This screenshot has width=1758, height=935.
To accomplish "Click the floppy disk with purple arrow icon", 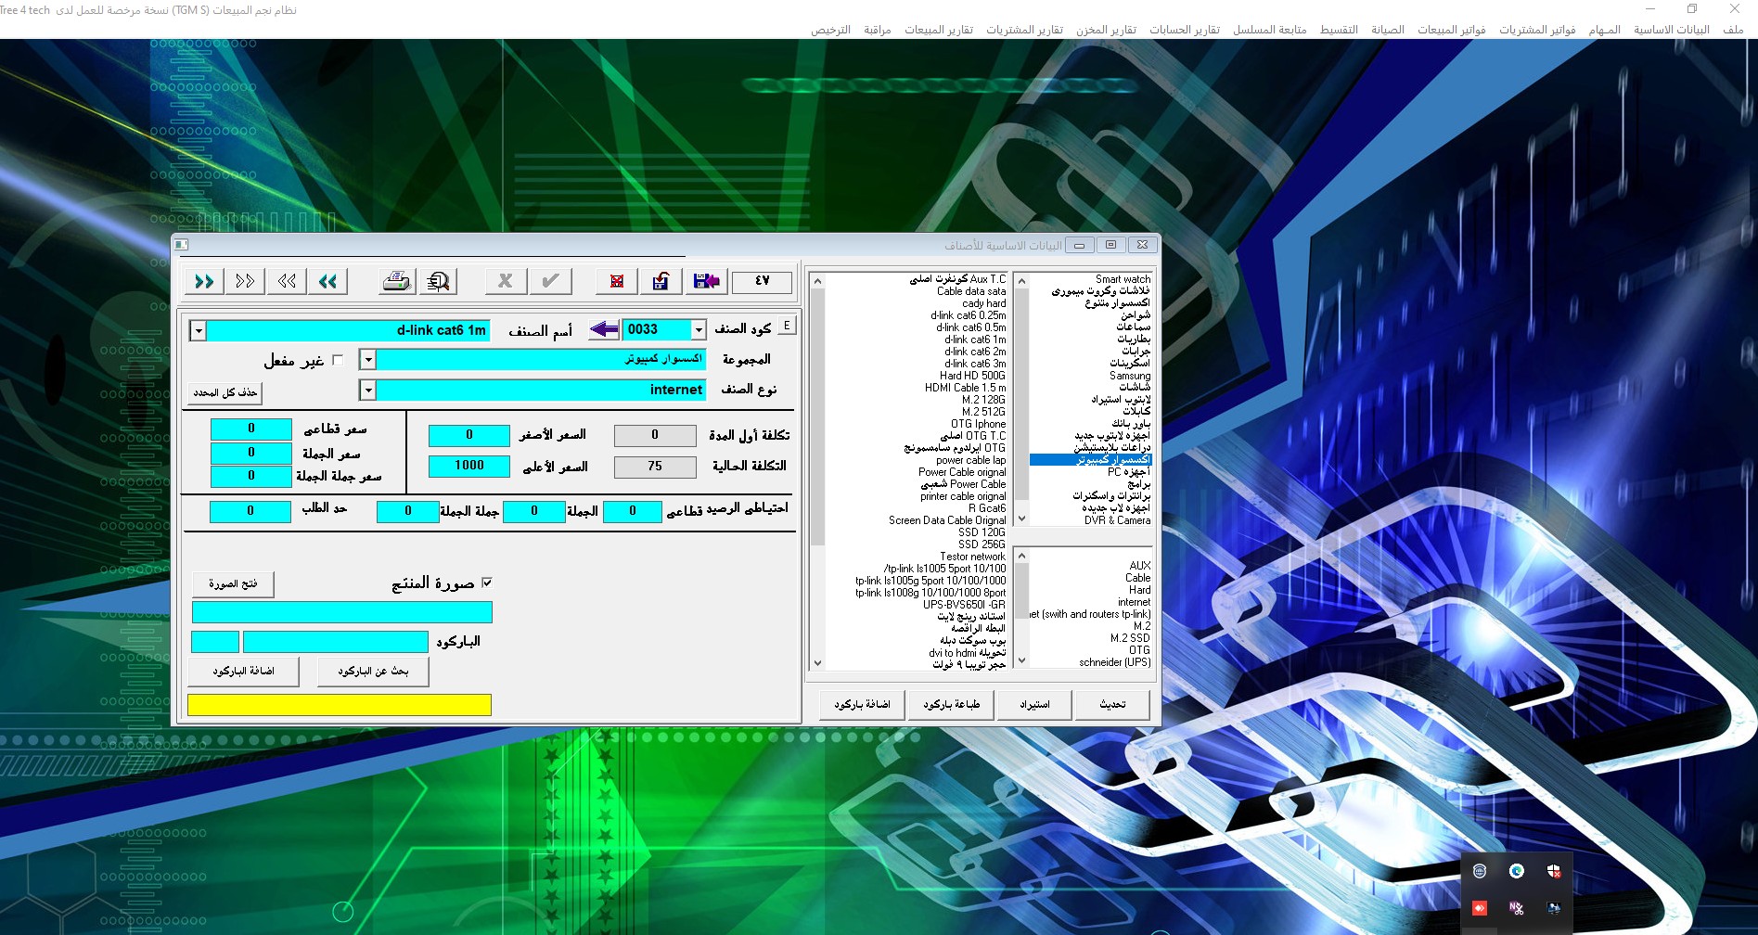I will click(x=706, y=281).
